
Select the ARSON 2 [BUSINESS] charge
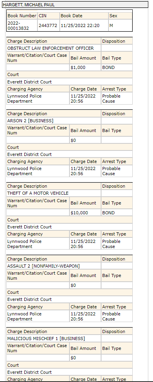click(x=30, y=121)
